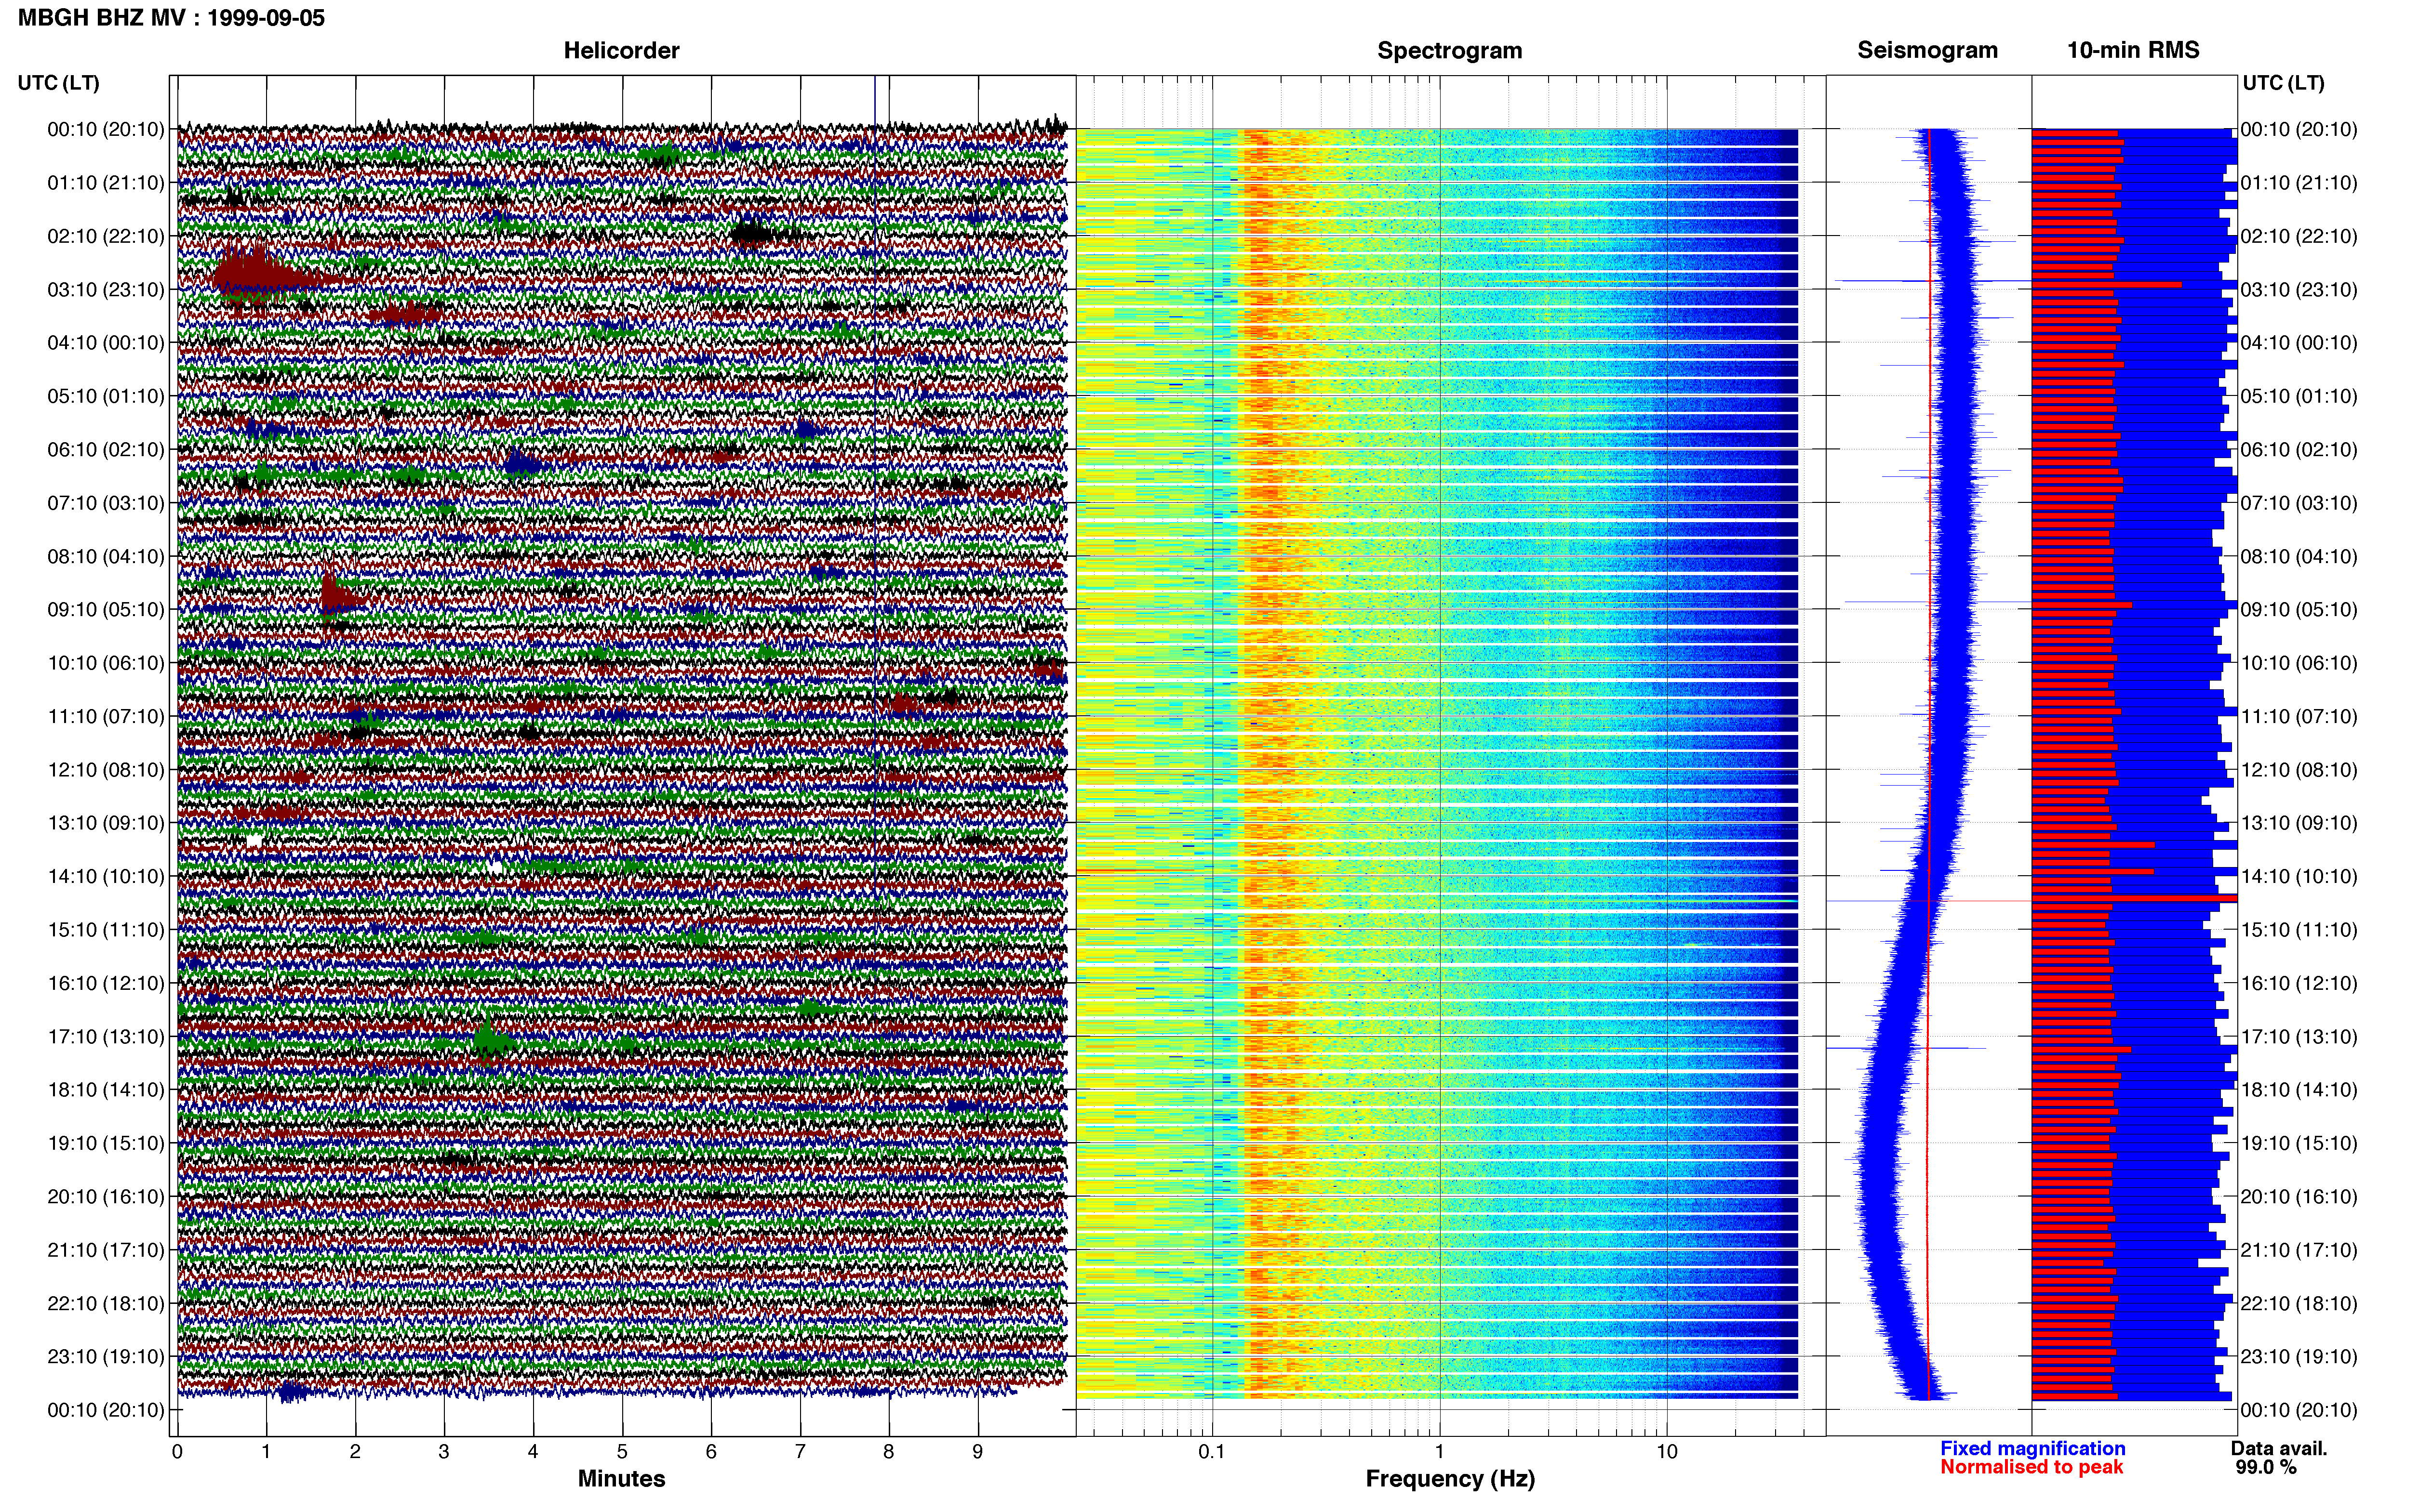Image resolution: width=2419 pixels, height=1512 pixels.
Task: Click the left '23:10 (19:10)' time label
Action: pyautogui.click(x=106, y=1357)
